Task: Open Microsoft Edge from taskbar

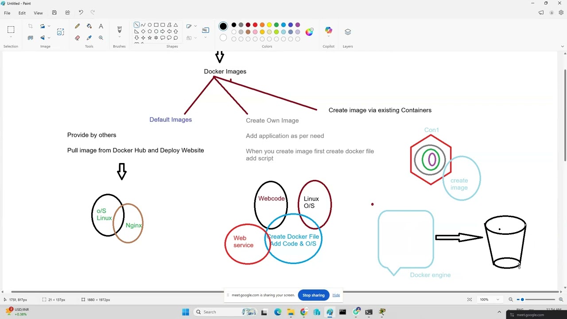Action: 278,312
